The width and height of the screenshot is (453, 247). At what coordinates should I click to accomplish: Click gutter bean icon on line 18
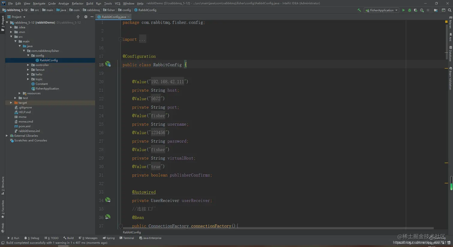108,64
